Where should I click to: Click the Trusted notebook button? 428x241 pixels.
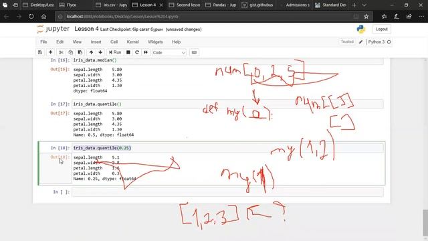coord(347,42)
